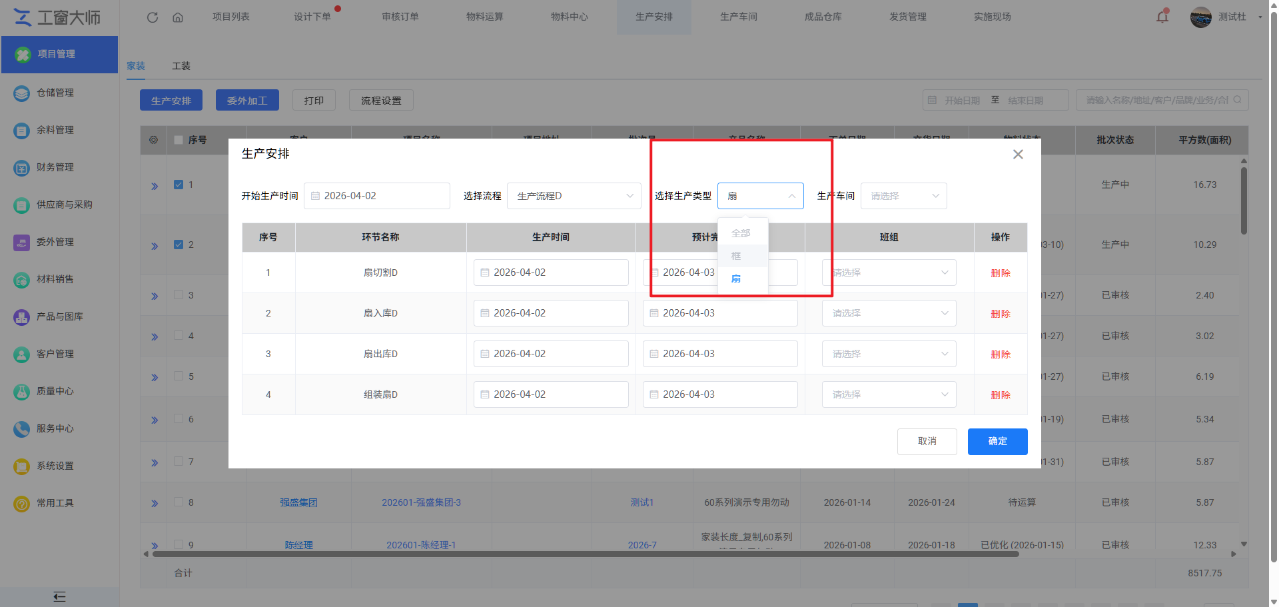This screenshot has width=1279, height=607.
Task: Delete the 组装扇D row
Action: point(1000,395)
